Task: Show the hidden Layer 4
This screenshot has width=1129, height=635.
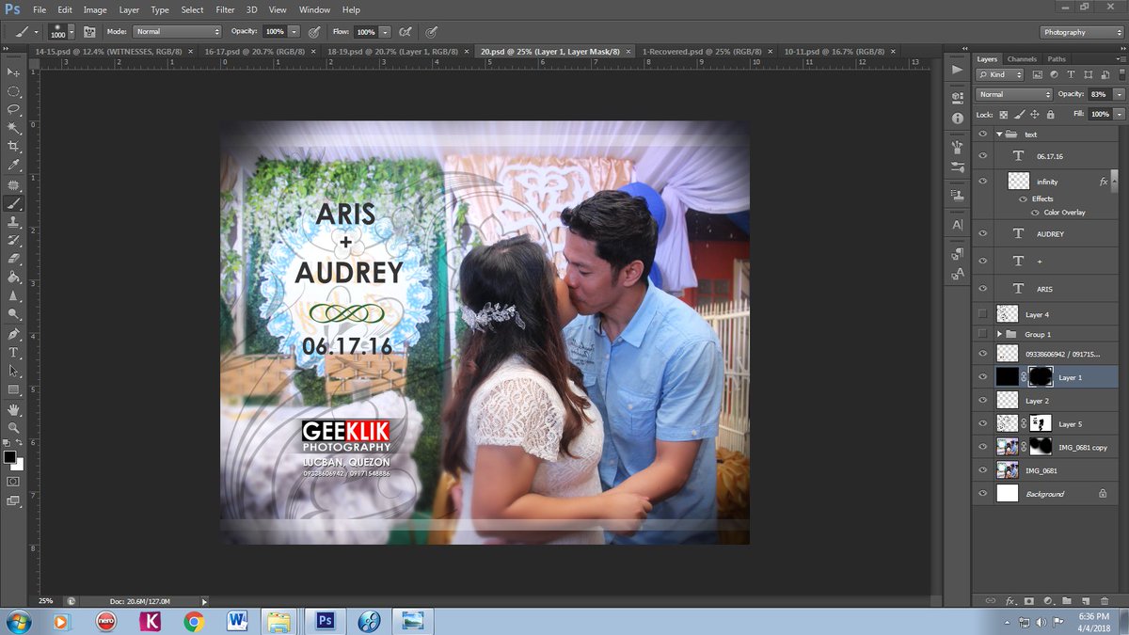Action: (x=983, y=314)
